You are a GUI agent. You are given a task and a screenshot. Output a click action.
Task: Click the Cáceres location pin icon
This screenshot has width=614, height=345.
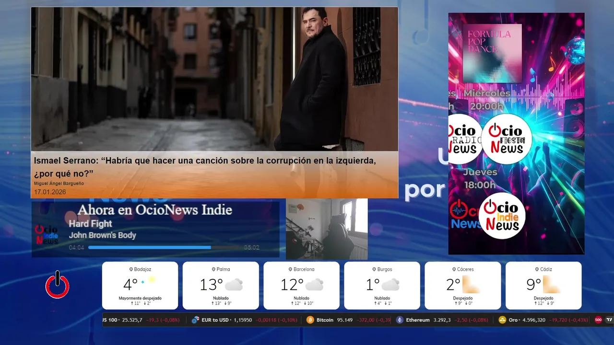(453, 269)
